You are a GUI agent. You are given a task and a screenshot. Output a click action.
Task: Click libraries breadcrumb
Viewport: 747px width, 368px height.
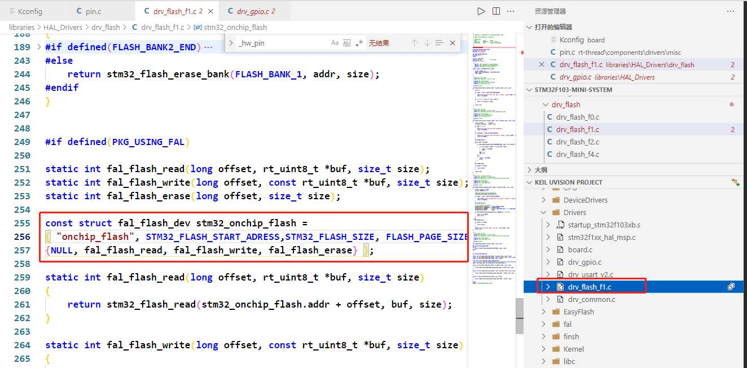tap(21, 27)
